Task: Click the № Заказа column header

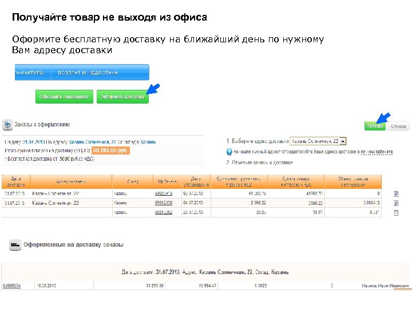Action: 167,181
